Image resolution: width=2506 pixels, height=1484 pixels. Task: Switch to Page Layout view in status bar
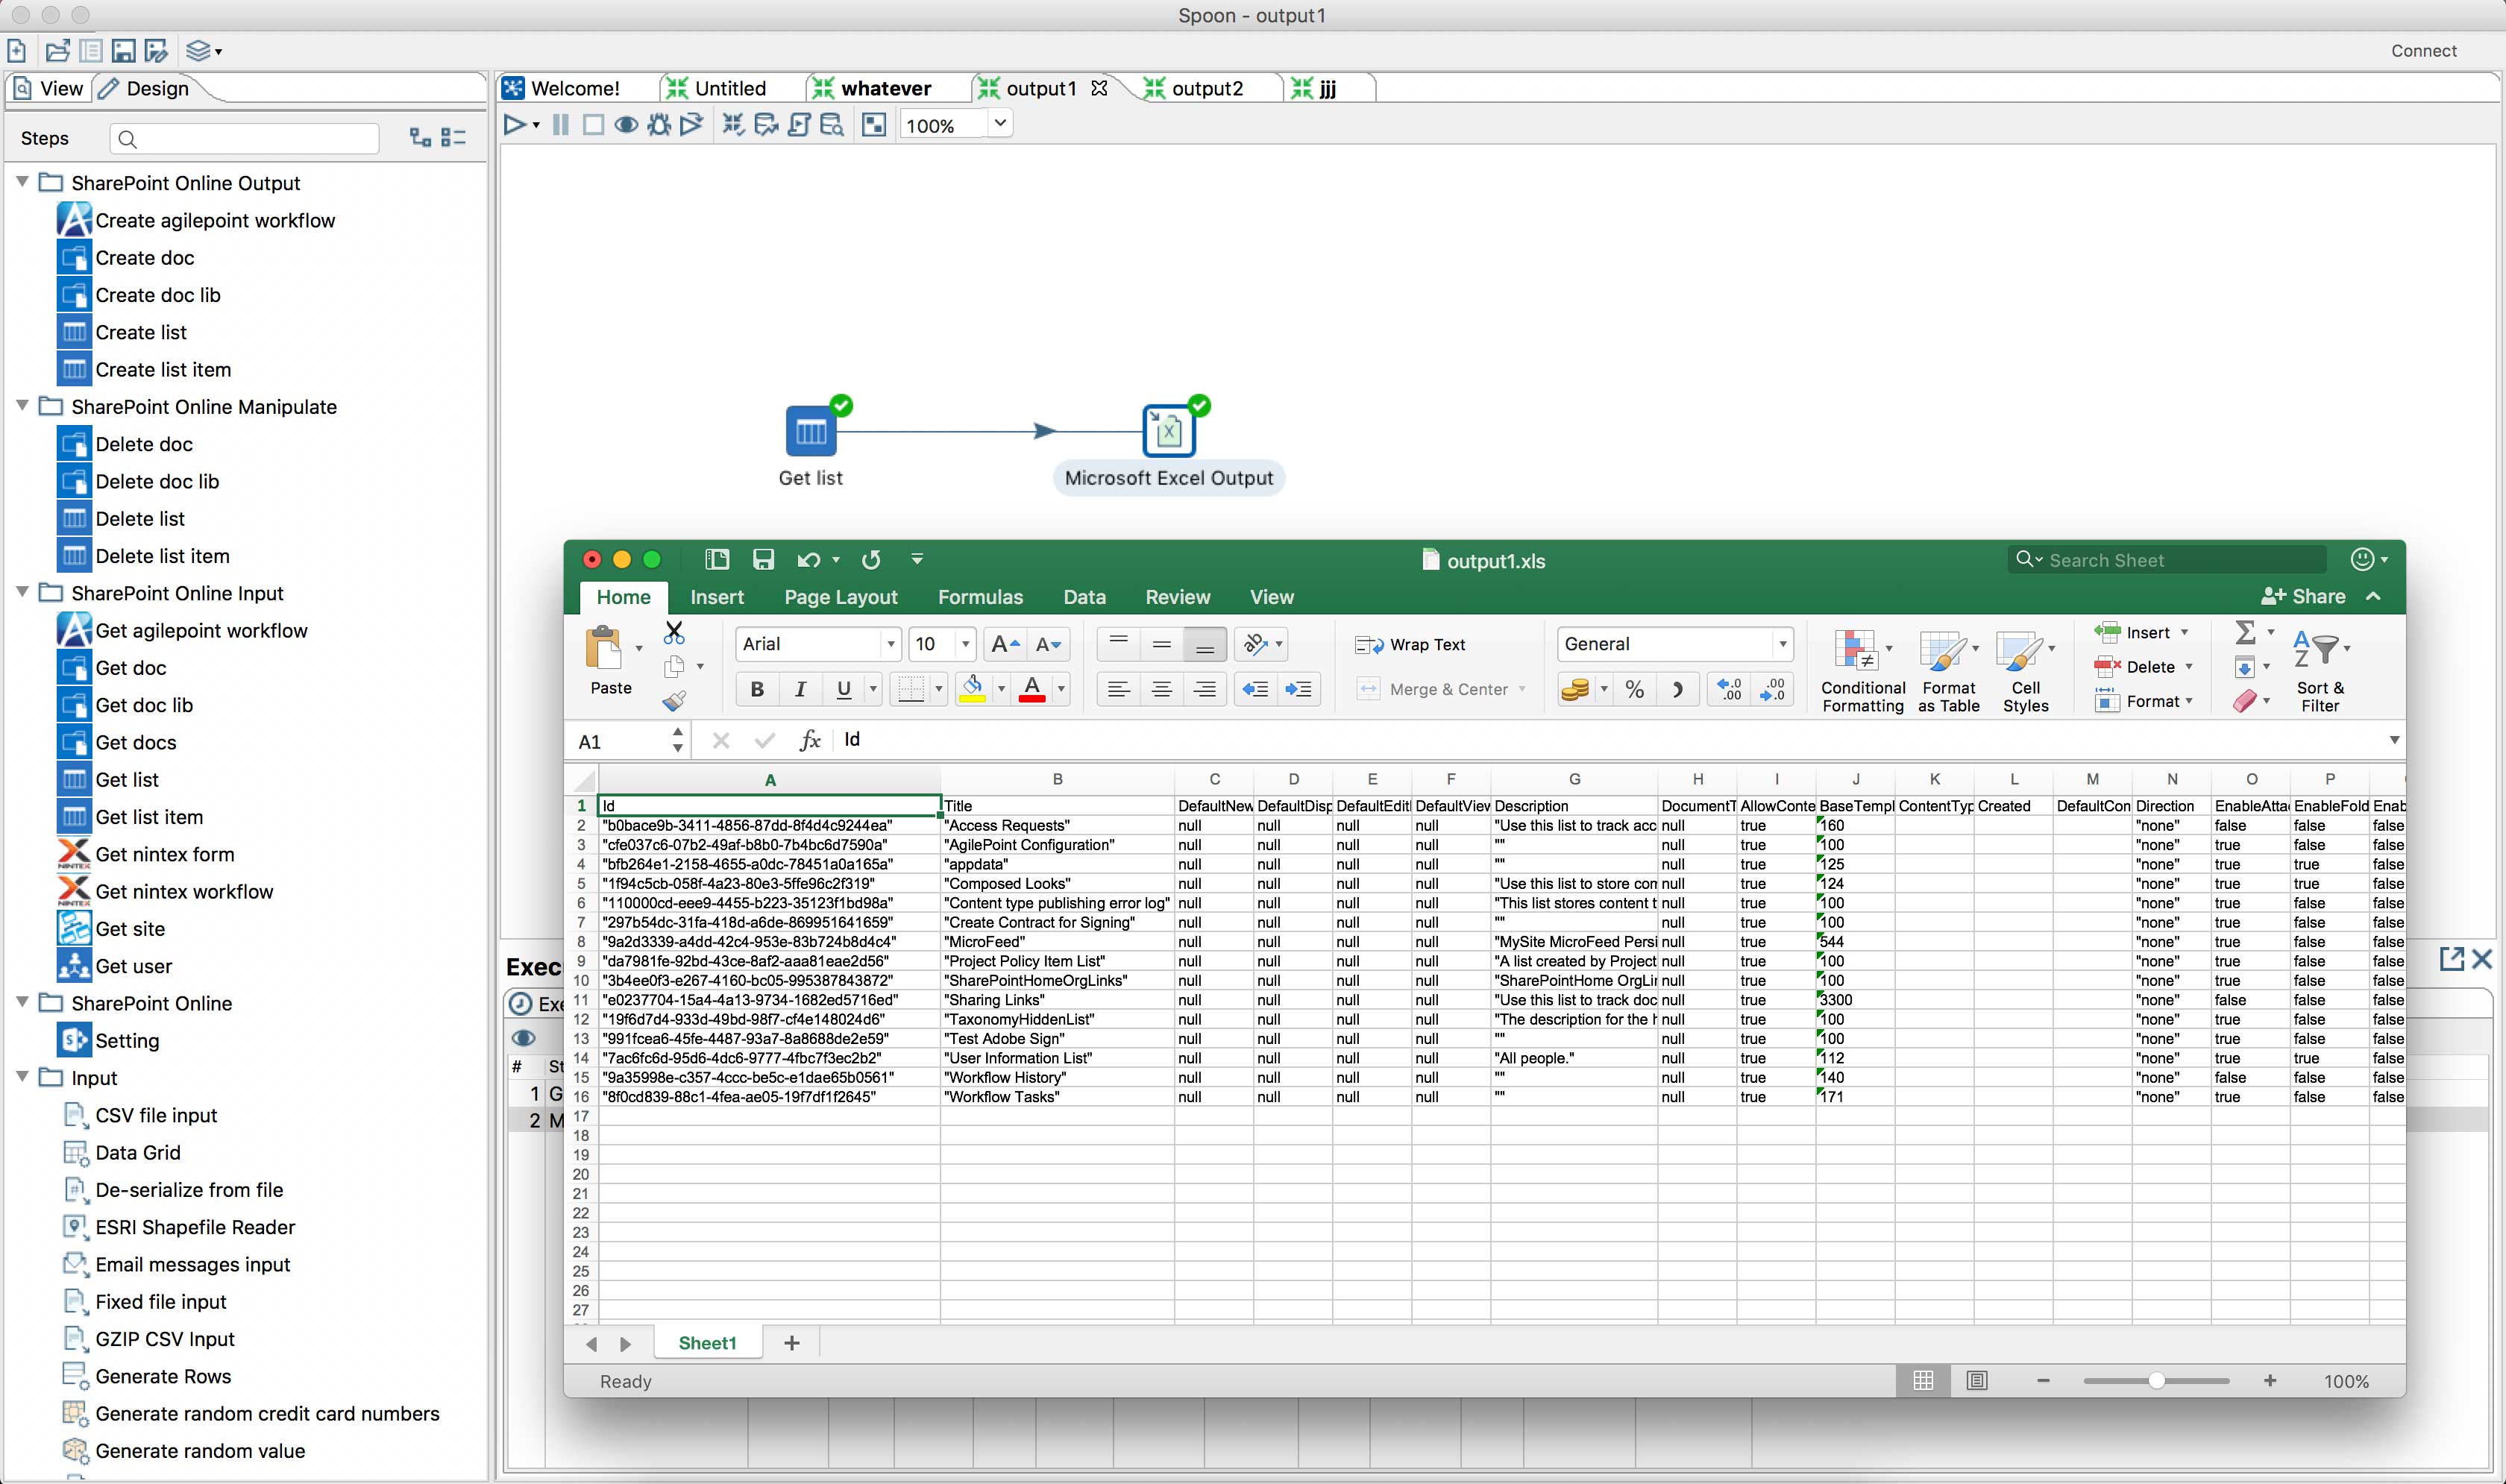pos(1976,1381)
